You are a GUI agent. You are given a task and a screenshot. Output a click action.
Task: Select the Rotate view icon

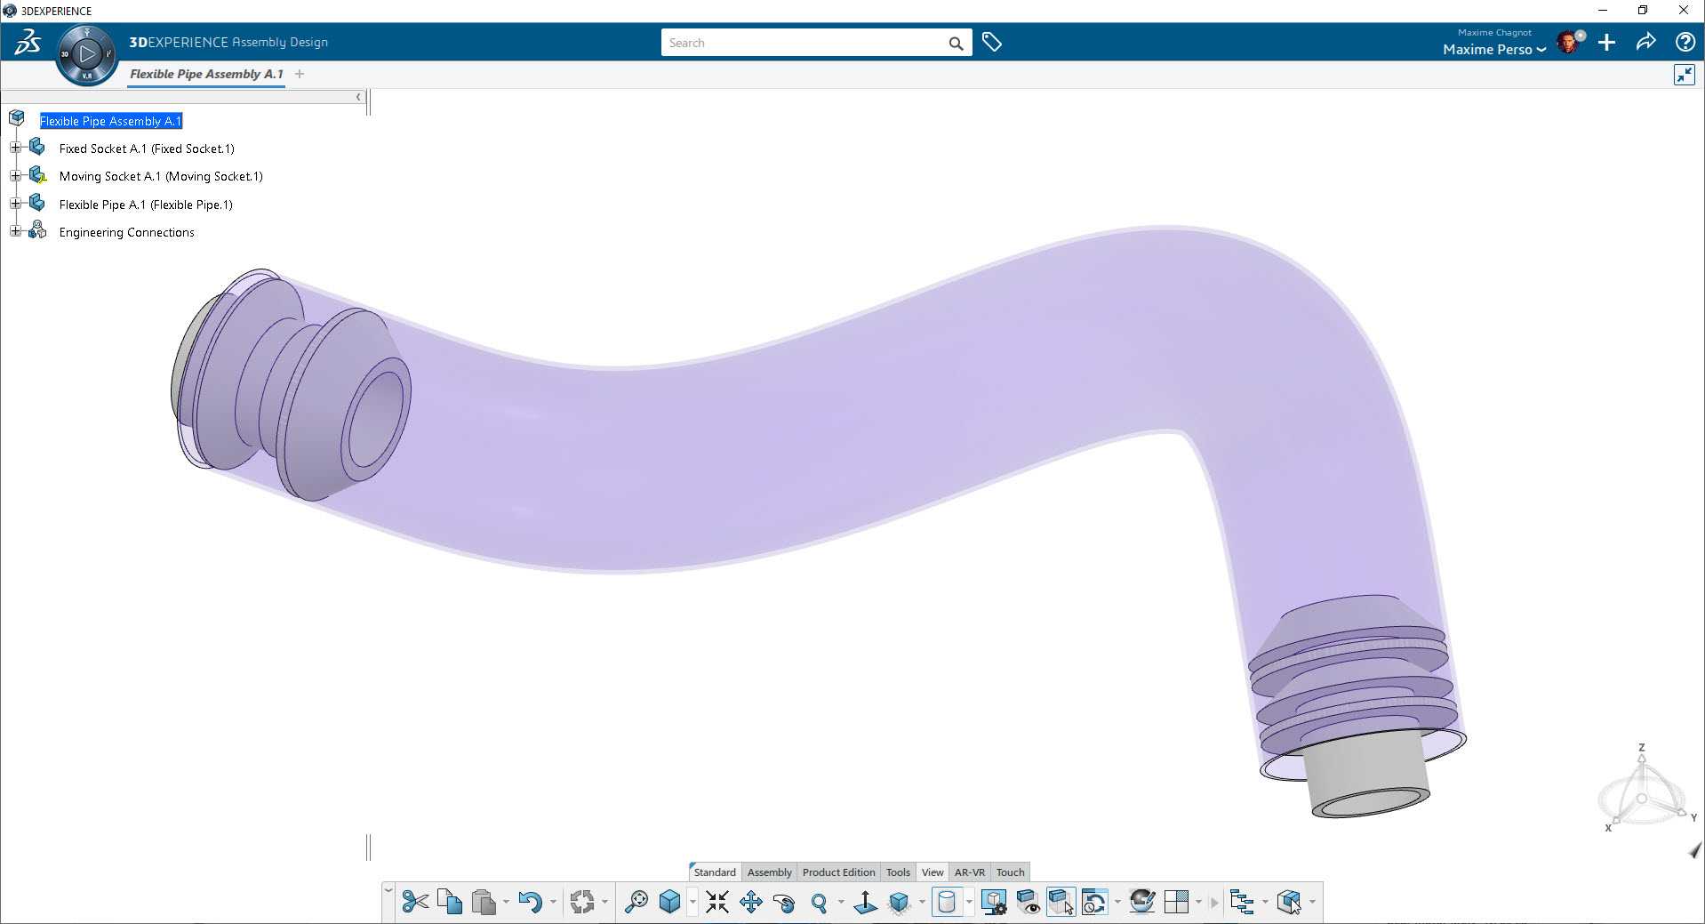(x=785, y=902)
